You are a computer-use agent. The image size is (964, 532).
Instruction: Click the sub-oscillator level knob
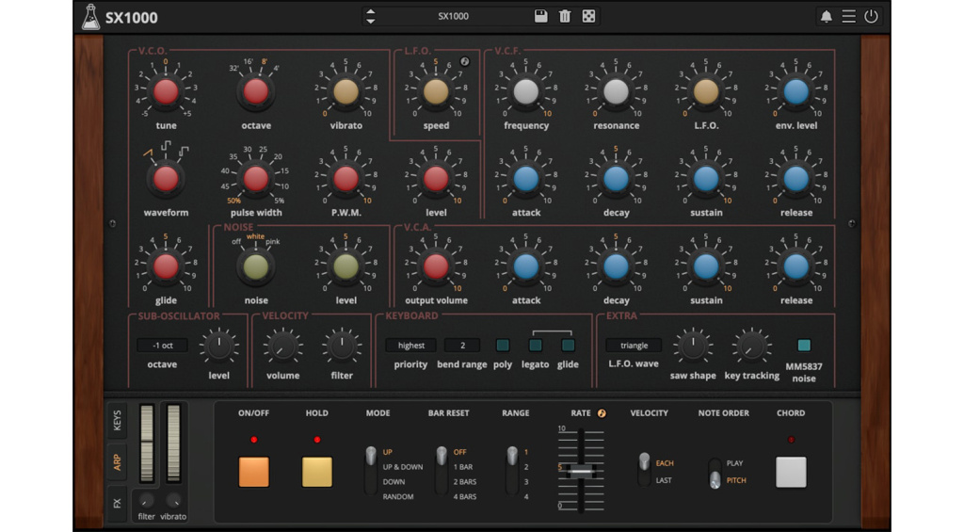point(218,346)
